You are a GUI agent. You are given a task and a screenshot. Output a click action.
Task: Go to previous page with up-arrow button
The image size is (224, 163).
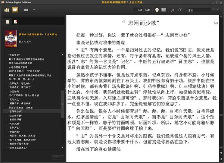tap(221, 153)
